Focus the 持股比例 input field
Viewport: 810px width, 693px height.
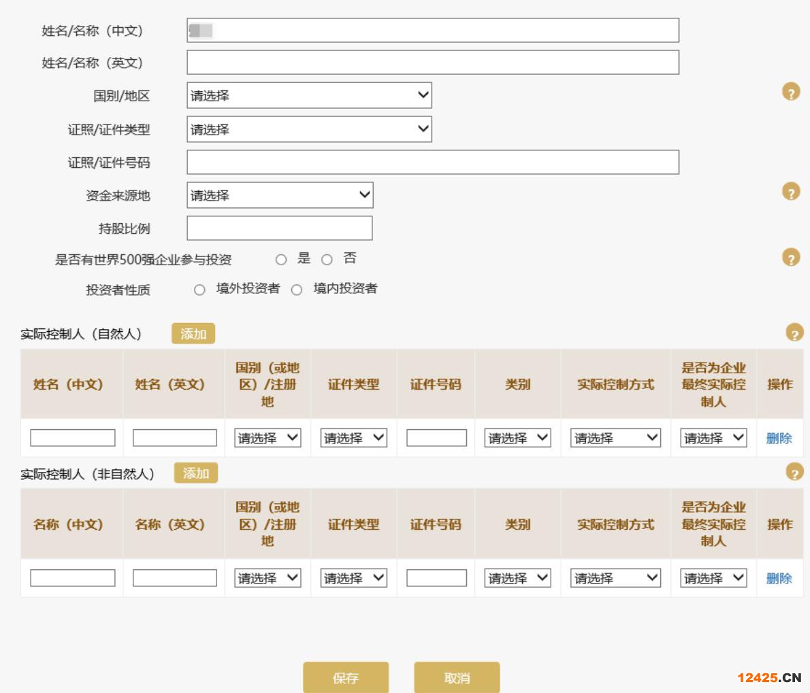[280, 228]
